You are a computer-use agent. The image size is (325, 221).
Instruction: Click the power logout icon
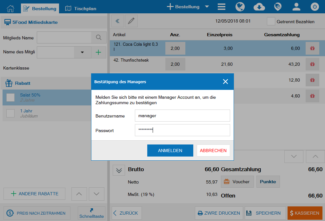tap(315, 7)
